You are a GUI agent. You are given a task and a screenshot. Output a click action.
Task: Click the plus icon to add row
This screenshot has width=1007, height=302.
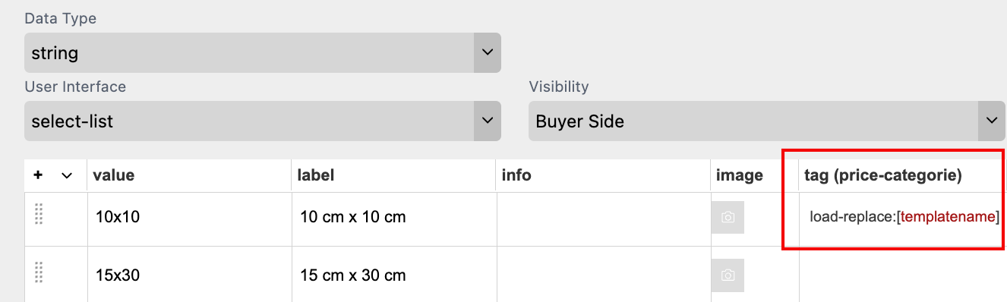[x=38, y=175]
